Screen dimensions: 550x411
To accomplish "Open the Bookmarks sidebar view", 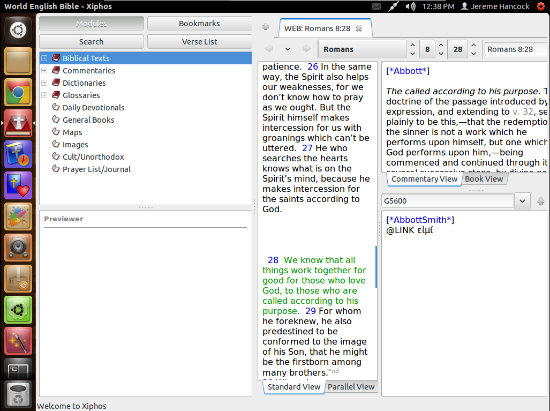I will (x=200, y=24).
